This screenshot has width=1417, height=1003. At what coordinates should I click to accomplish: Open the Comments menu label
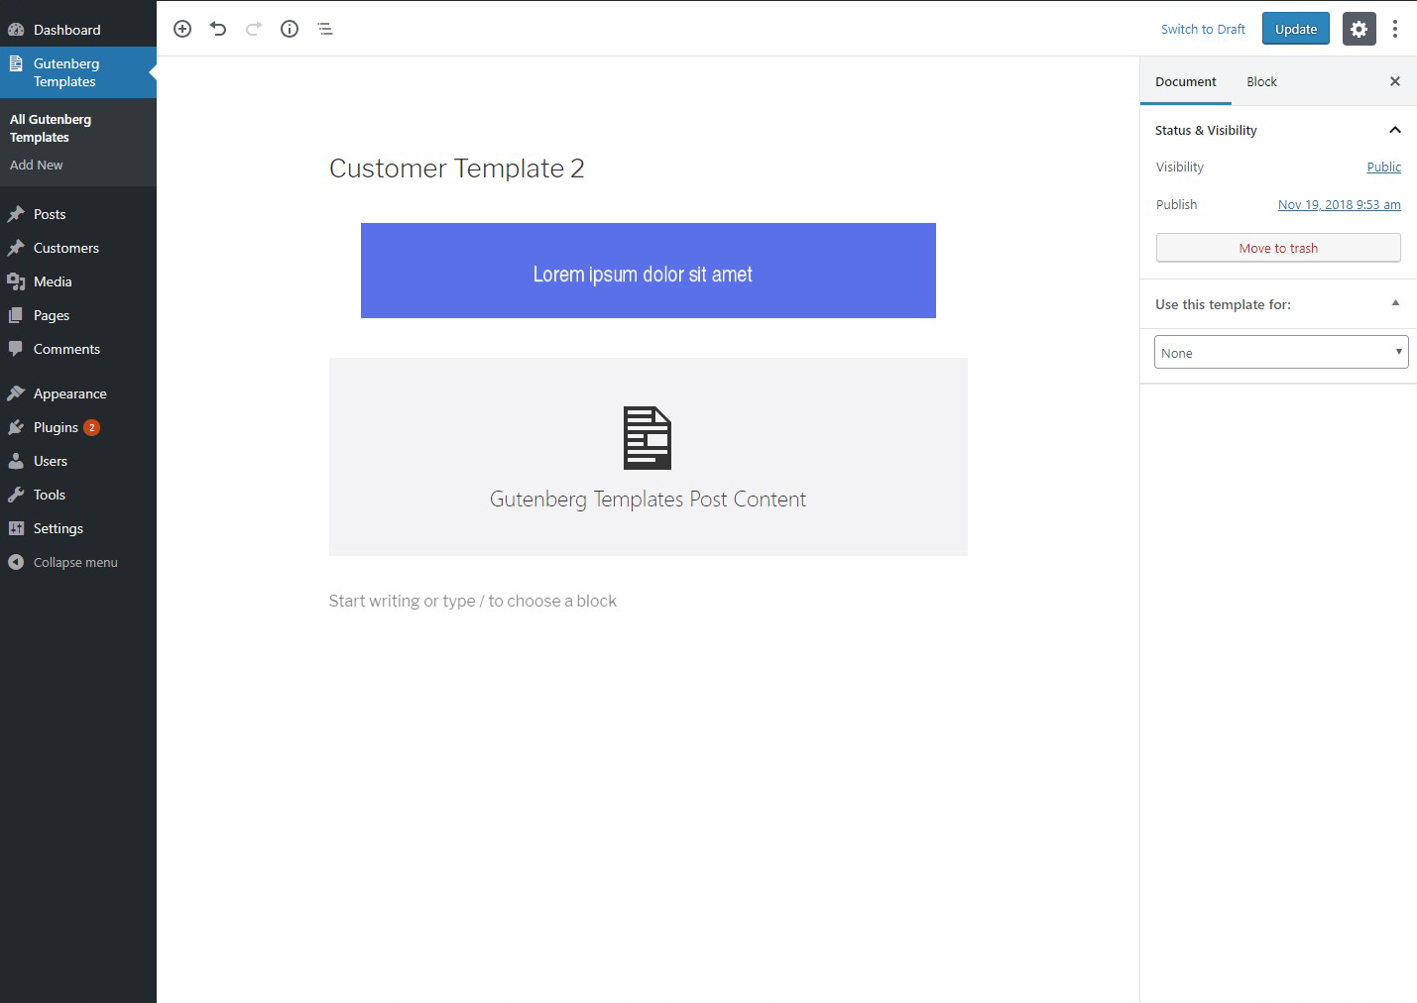[x=66, y=349]
